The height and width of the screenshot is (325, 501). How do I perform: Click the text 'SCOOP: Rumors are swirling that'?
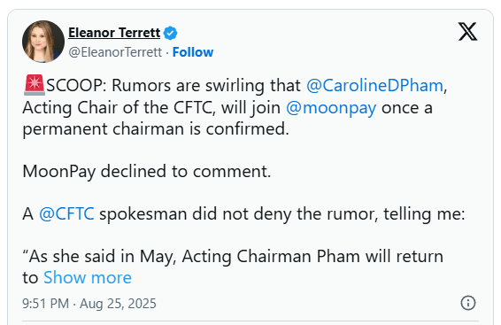[x=173, y=86]
